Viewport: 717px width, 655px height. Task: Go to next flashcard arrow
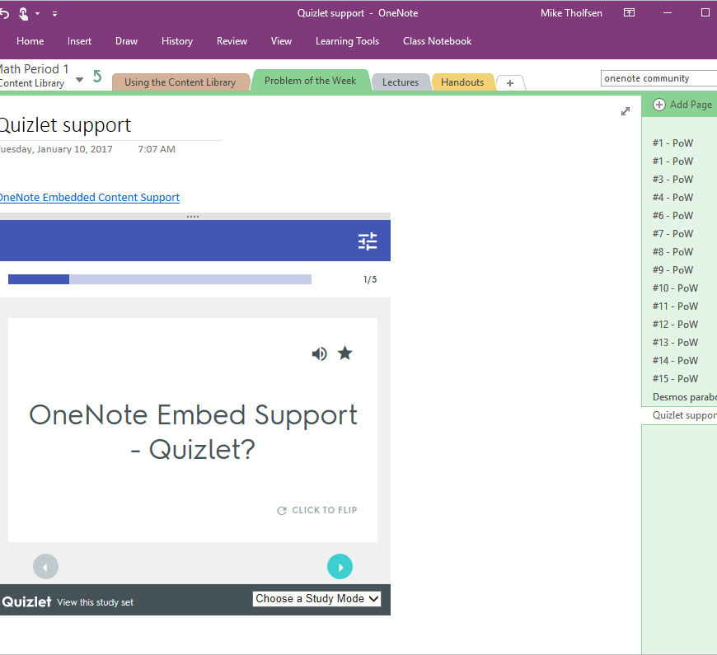[x=340, y=567]
